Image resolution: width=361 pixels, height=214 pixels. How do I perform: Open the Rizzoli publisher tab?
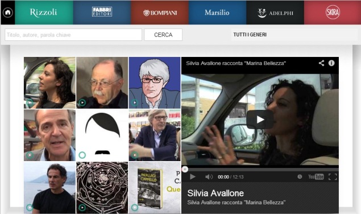coord(44,13)
